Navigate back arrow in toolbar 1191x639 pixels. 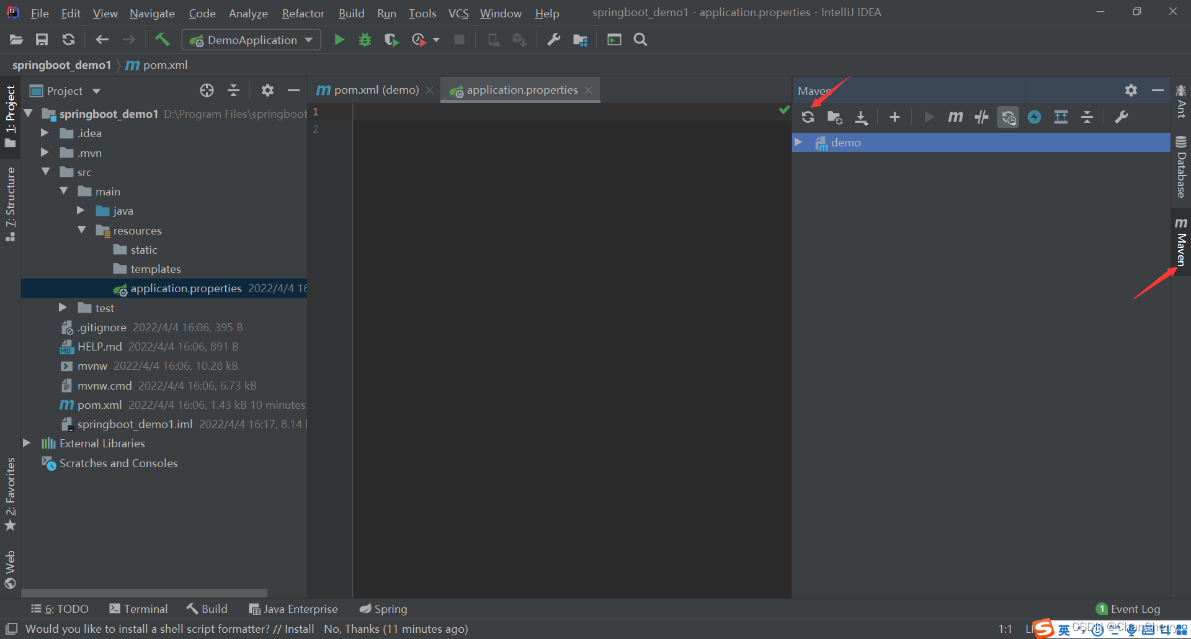point(102,40)
